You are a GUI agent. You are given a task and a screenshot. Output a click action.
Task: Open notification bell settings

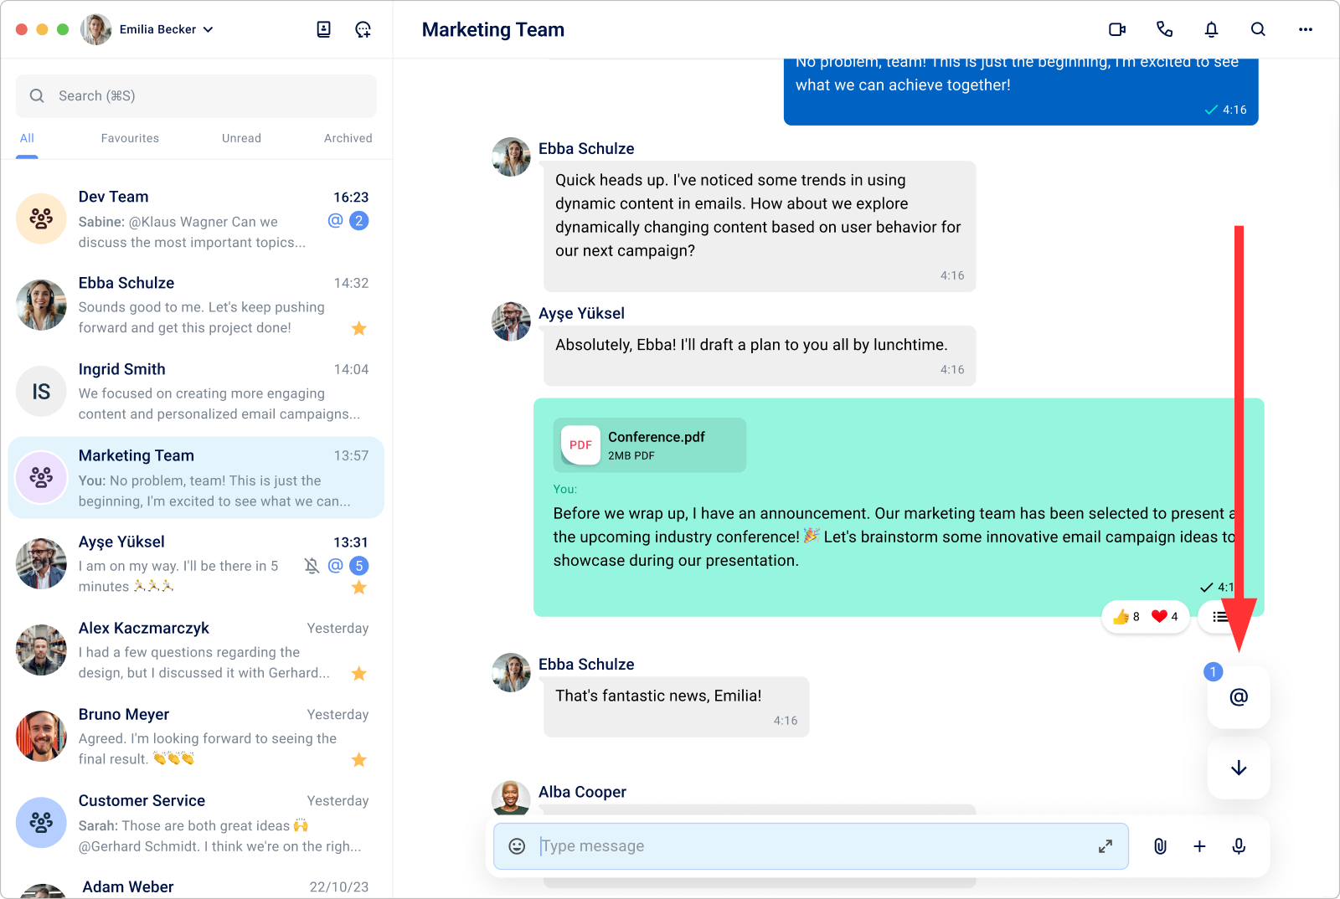(x=1211, y=29)
